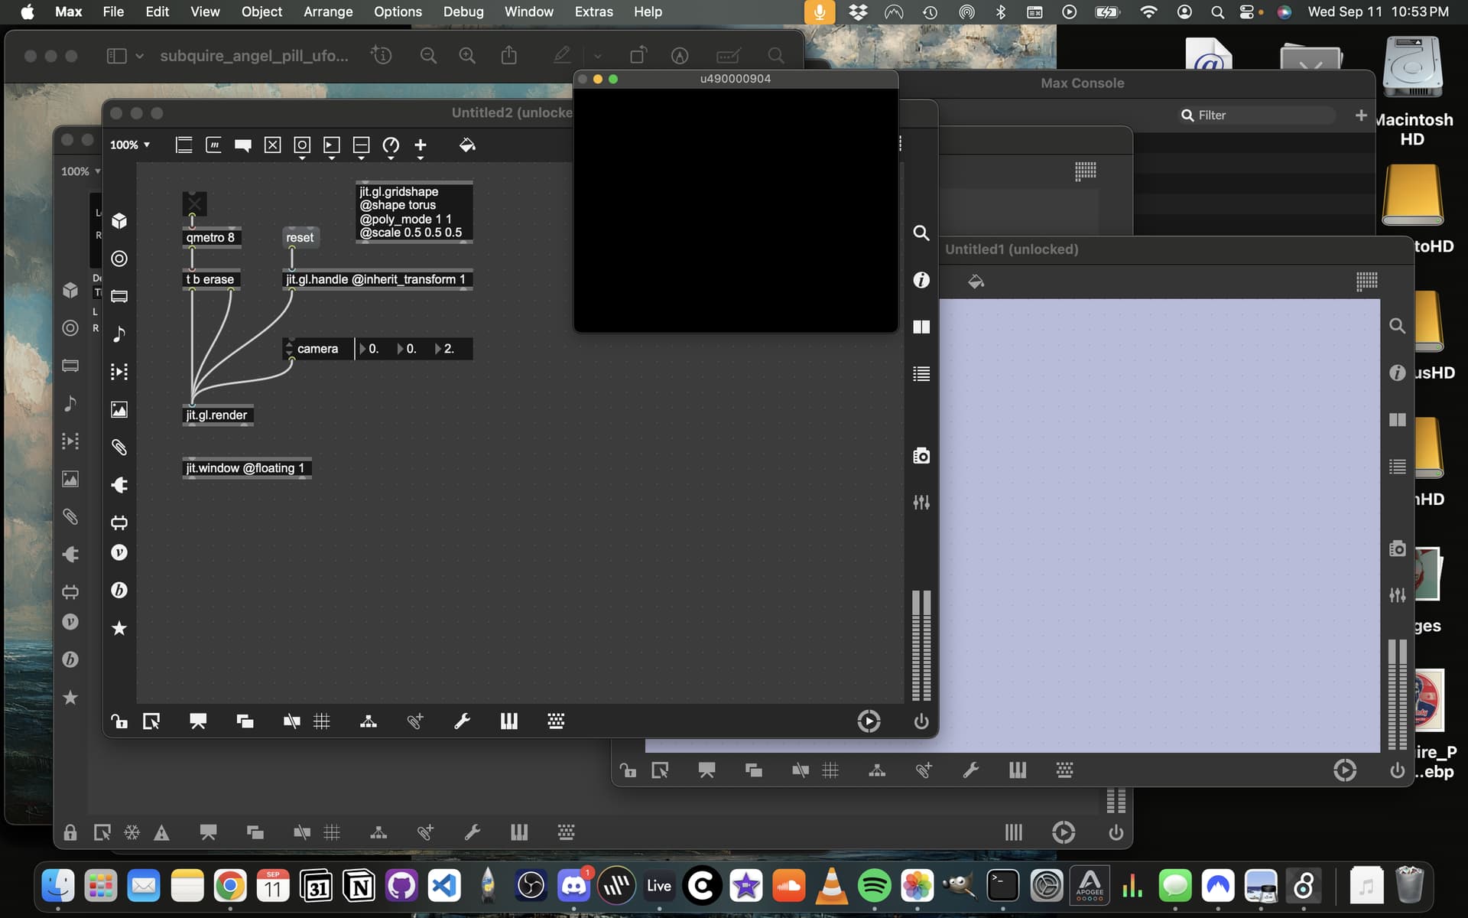Click the reset message box

pos(300,237)
